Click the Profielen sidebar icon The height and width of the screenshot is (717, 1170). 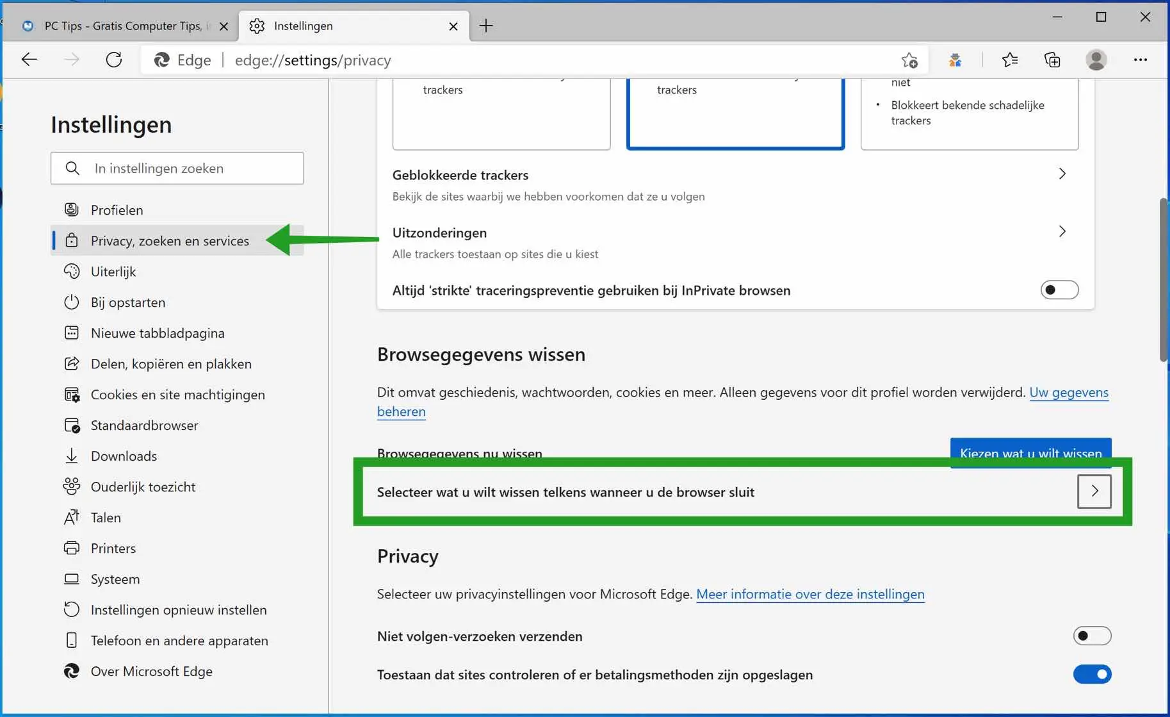72,210
